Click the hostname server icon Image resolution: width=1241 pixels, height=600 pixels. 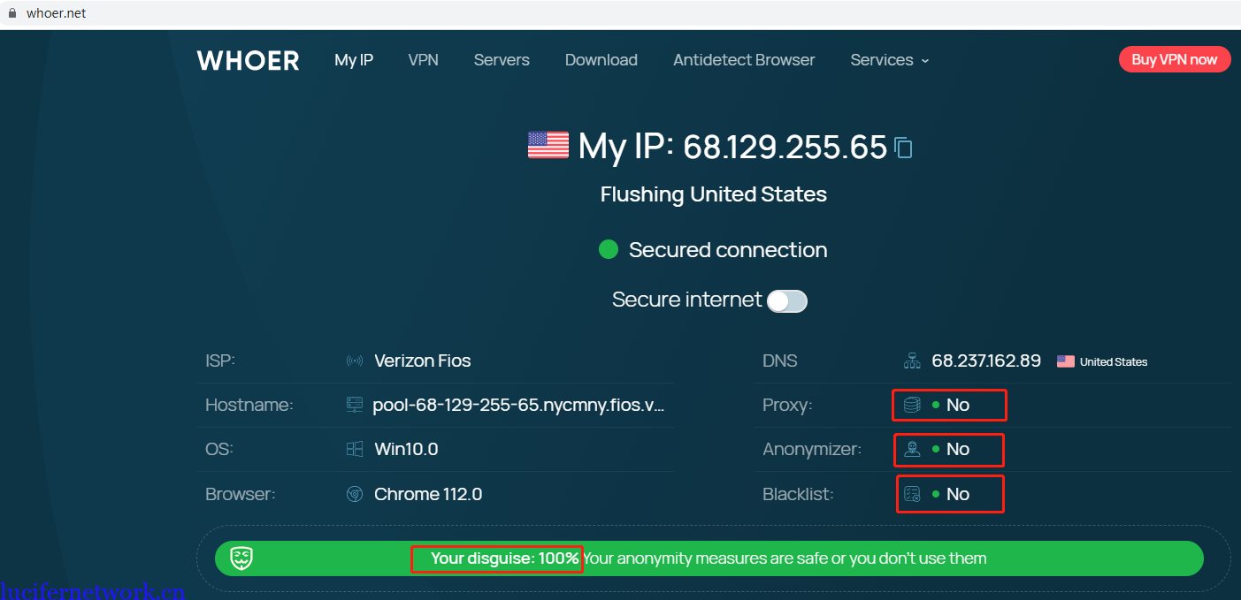tap(355, 406)
